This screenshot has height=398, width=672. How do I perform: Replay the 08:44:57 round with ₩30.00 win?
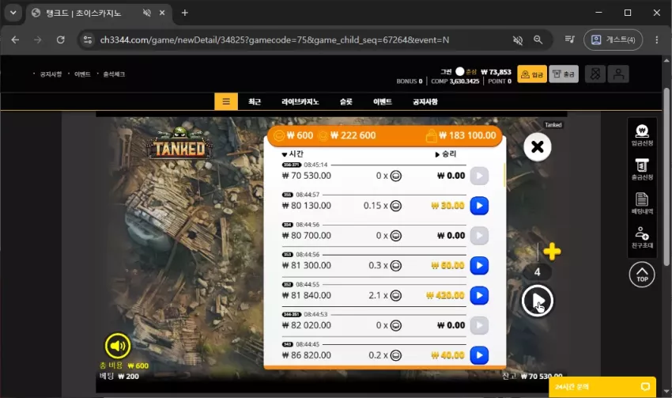point(479,206)
